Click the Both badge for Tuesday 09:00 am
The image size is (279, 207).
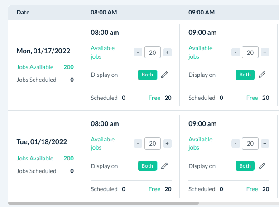tap(245, 166)
